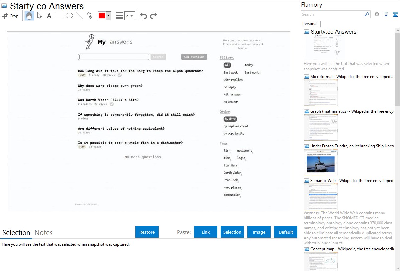Redo the last annotation
This screenshot has width=400, height=271.
point(153,16)
